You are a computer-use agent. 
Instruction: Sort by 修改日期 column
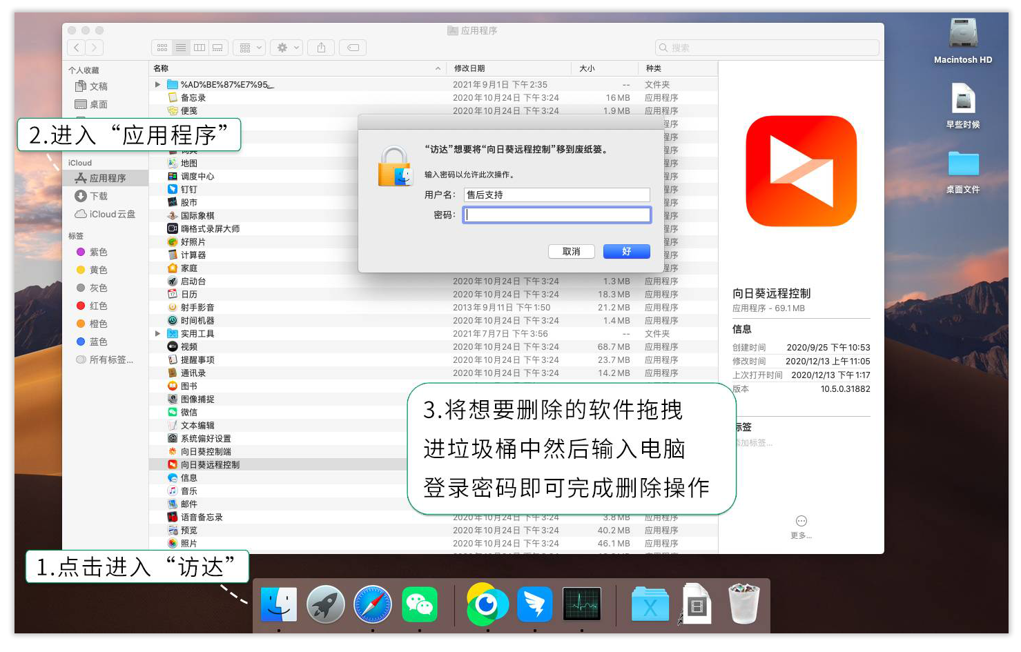(508, 68)
